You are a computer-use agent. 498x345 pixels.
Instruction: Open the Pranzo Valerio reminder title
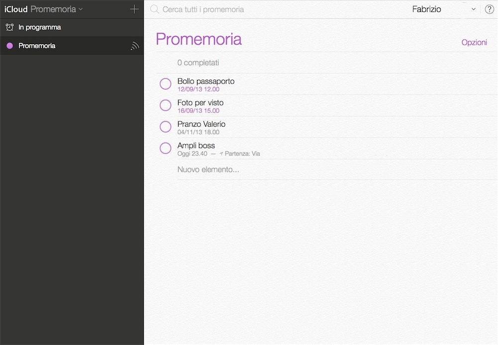point(201,124)
